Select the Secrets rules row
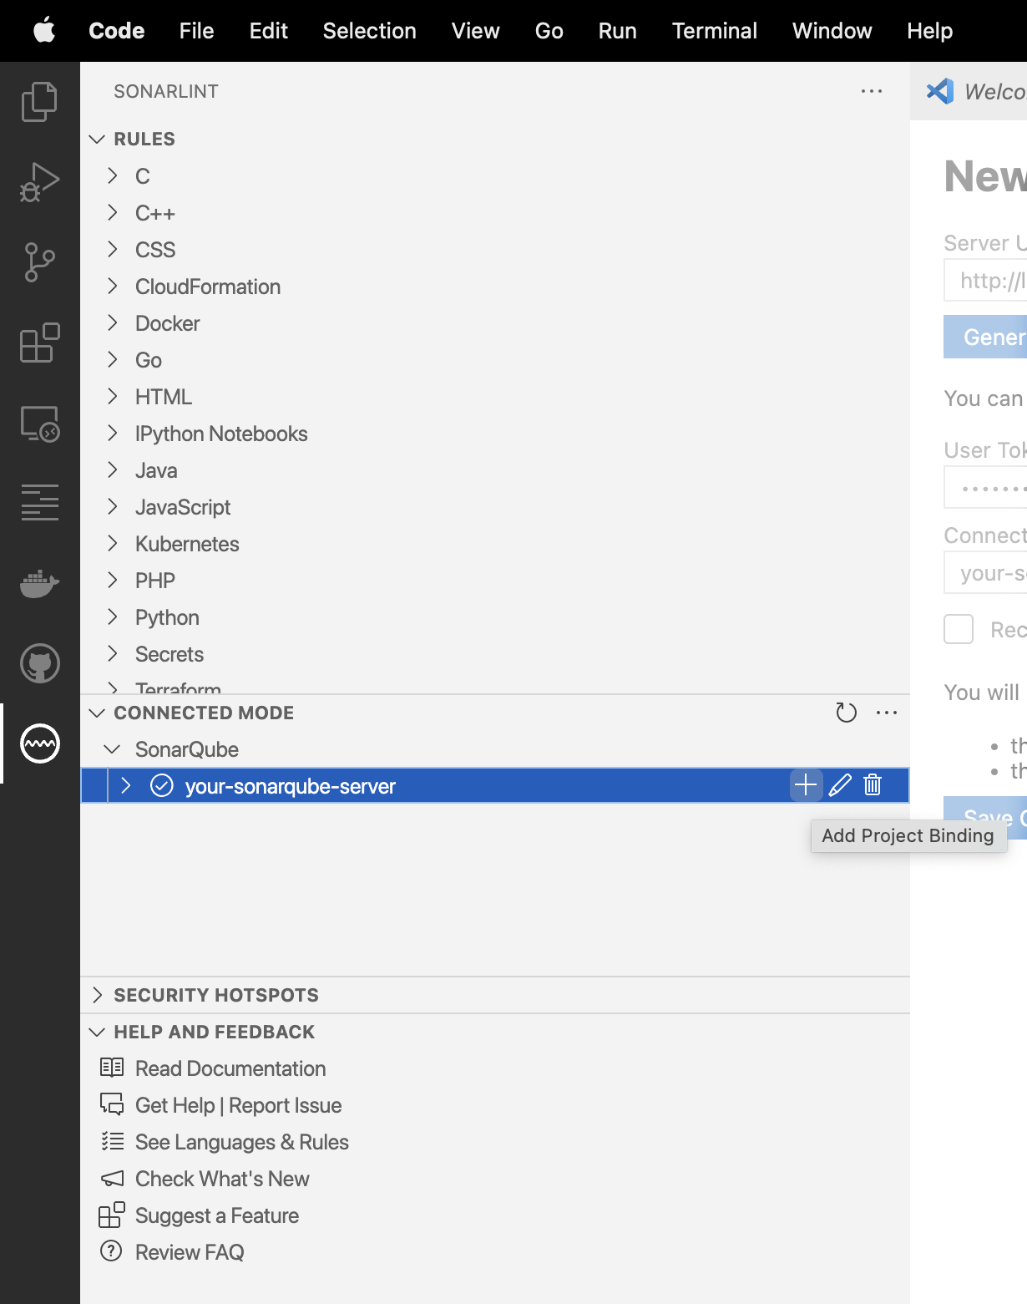Image resolution: width=1027 pixels, height=1304 pixels. tap(495, 654)
